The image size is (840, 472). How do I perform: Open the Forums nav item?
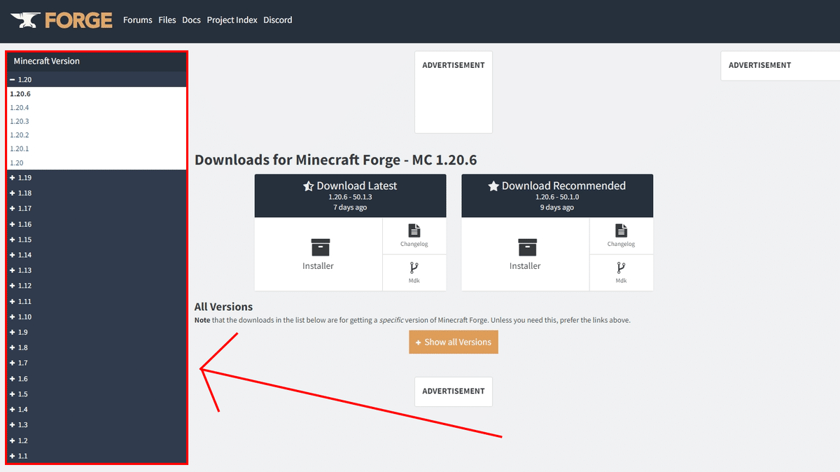(138, 20)
